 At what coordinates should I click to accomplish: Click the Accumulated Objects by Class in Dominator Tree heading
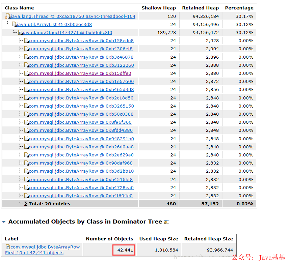tap(85, 222)
